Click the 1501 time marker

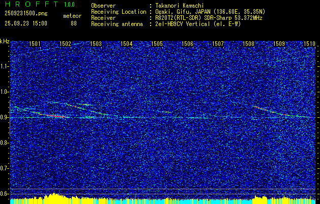(35, 44)
